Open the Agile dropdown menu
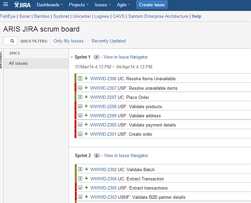Viewport: 251px width, 203px height. click(123, 5)
